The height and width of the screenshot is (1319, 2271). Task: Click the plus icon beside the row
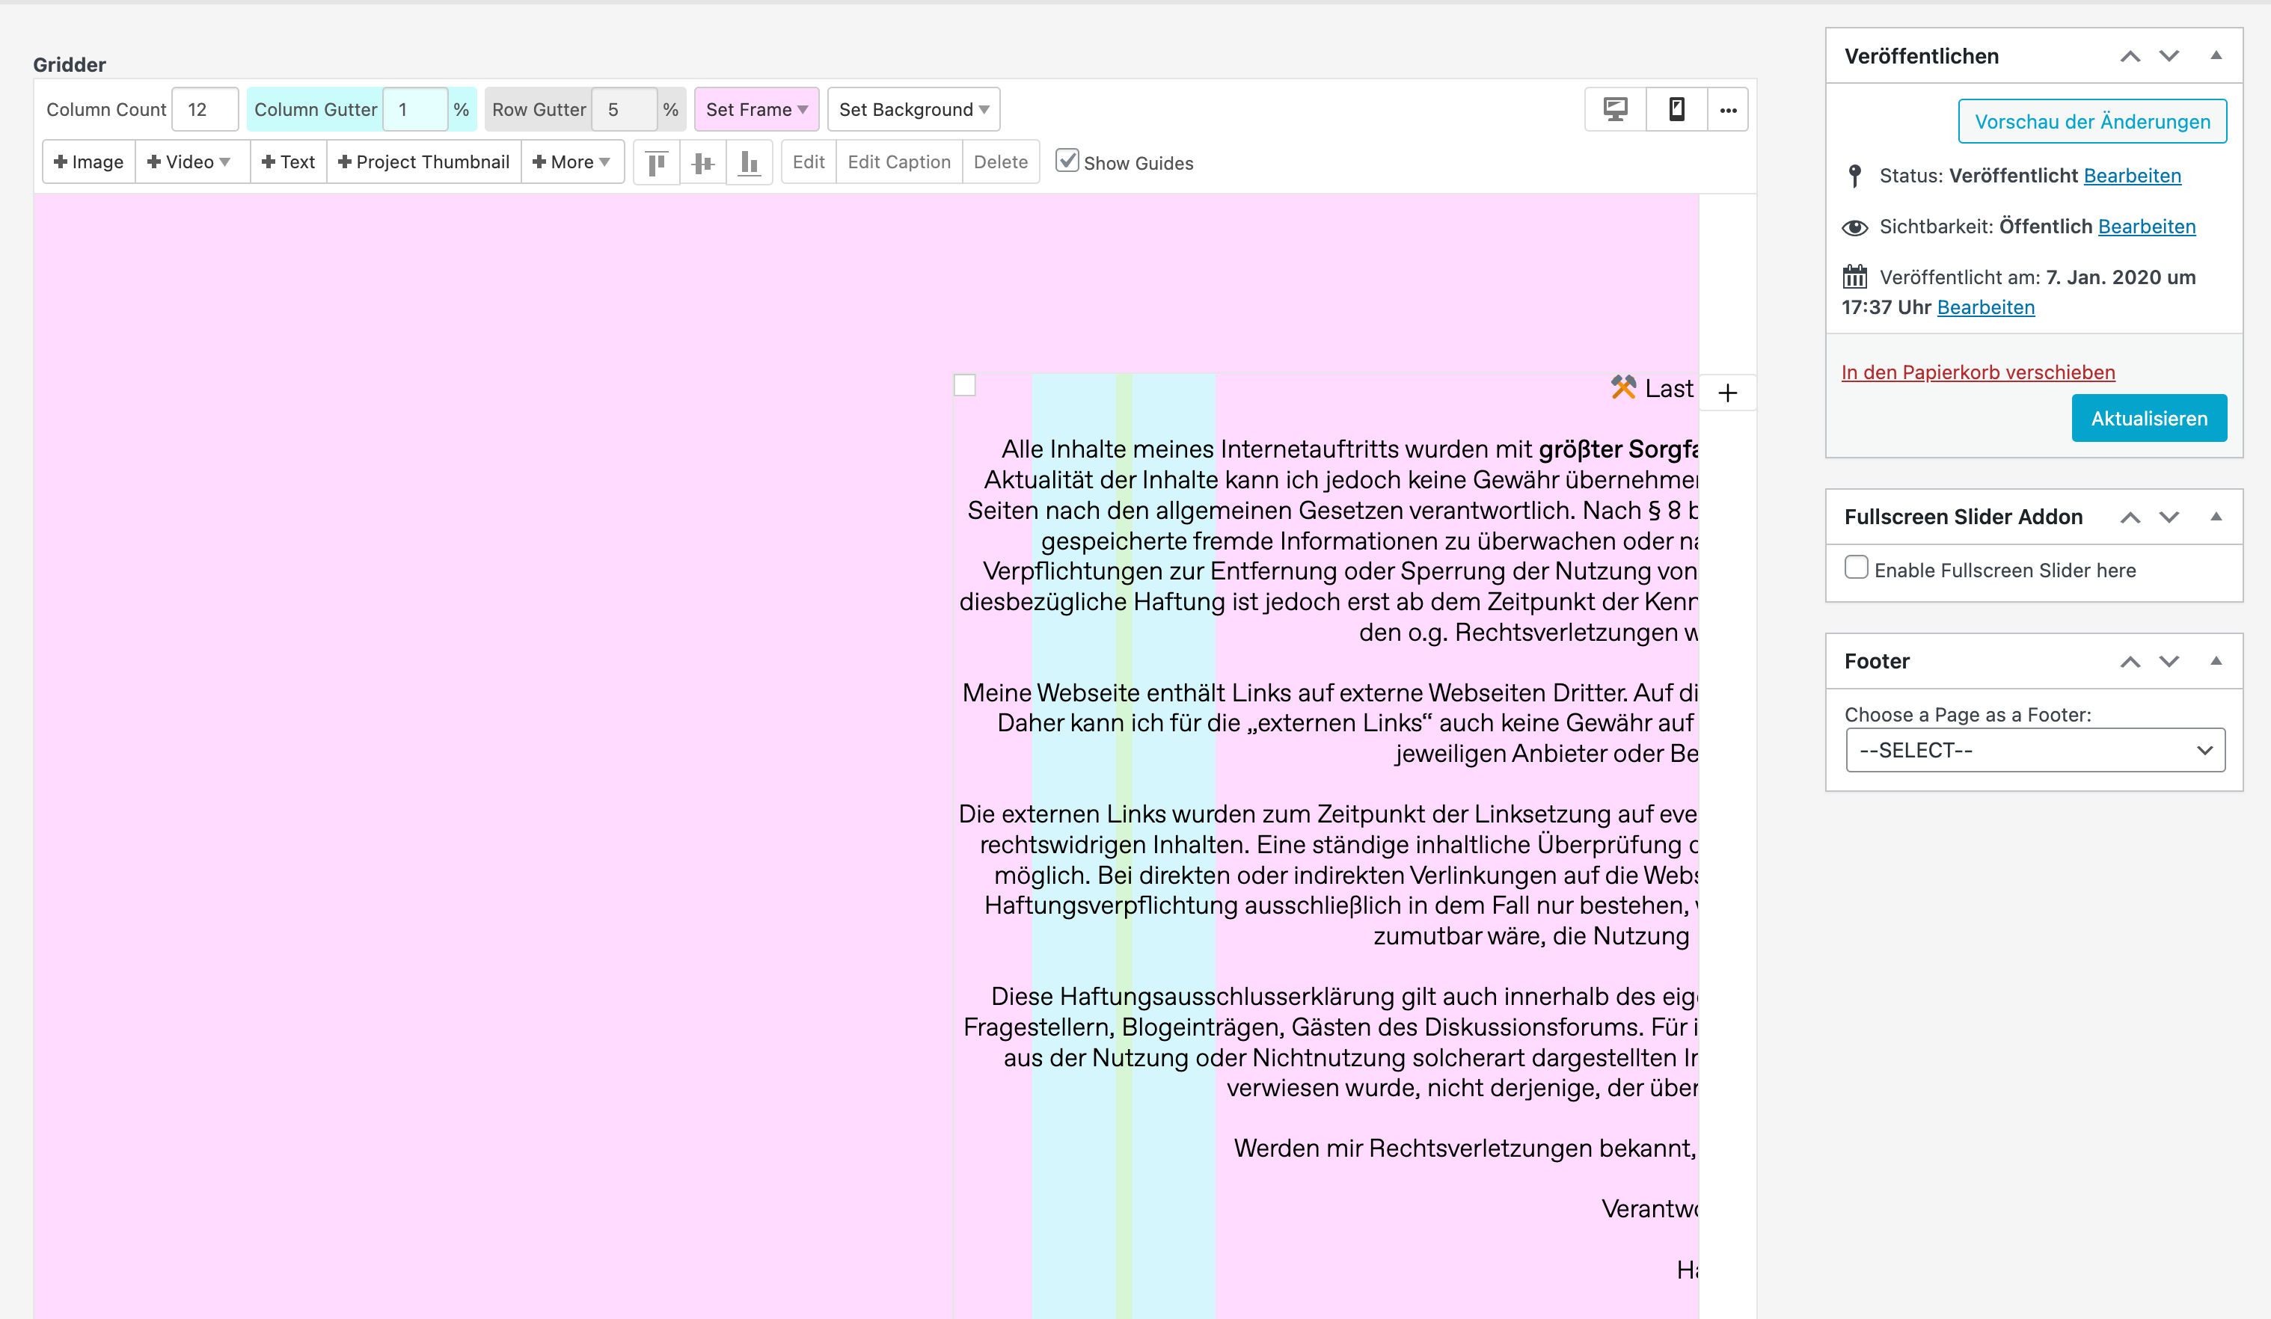[1726, 393]
